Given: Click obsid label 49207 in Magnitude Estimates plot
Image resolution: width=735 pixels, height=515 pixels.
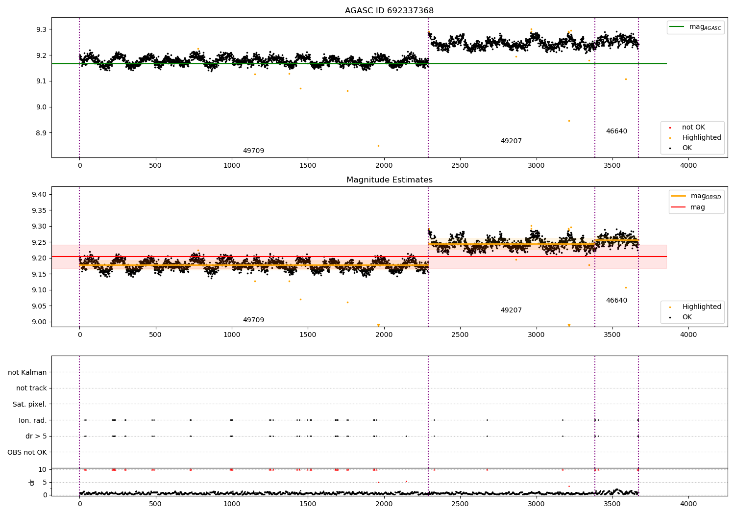Looking at the screenshot, I should point(511,310).
